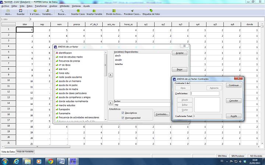Open the Datos menu

29,6
